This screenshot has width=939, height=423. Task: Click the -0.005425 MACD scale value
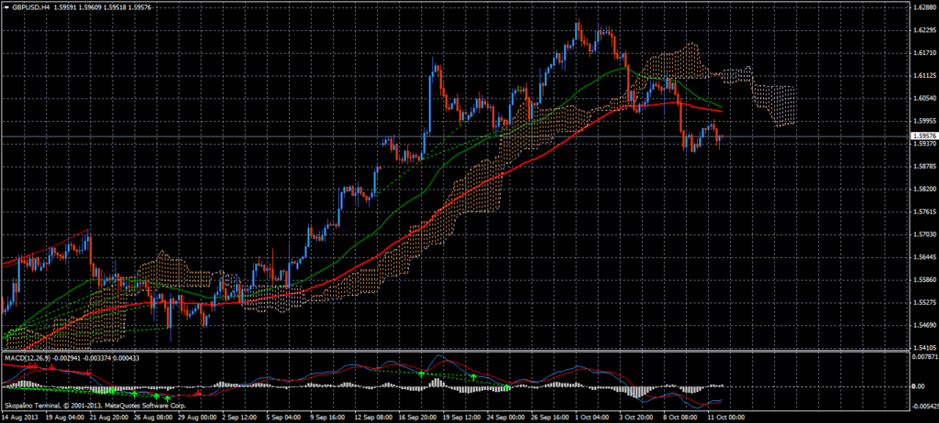tap(922, 405)
